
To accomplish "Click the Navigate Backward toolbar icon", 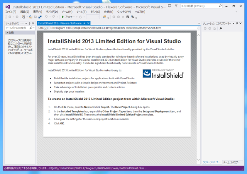I will 10,17.
